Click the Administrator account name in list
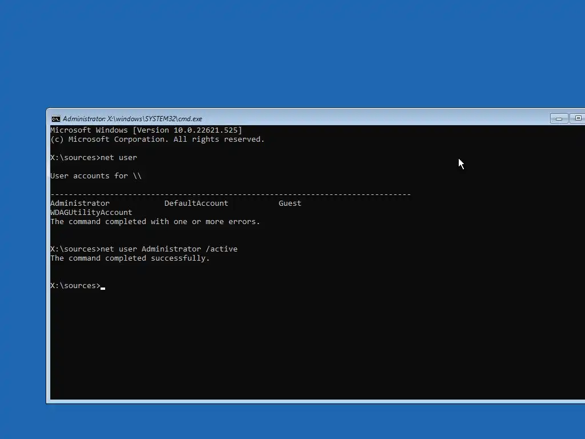The height and width of the screenshot is (439, 585). (80, 203)
